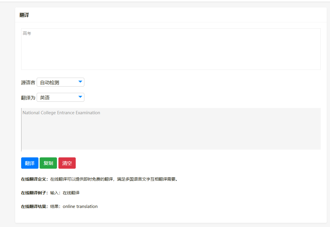Image resolution: width=330 pixels, height=227 pixels.
Task: Click the sentence describing 即时免费的翻译
Action: coord(114,179)
